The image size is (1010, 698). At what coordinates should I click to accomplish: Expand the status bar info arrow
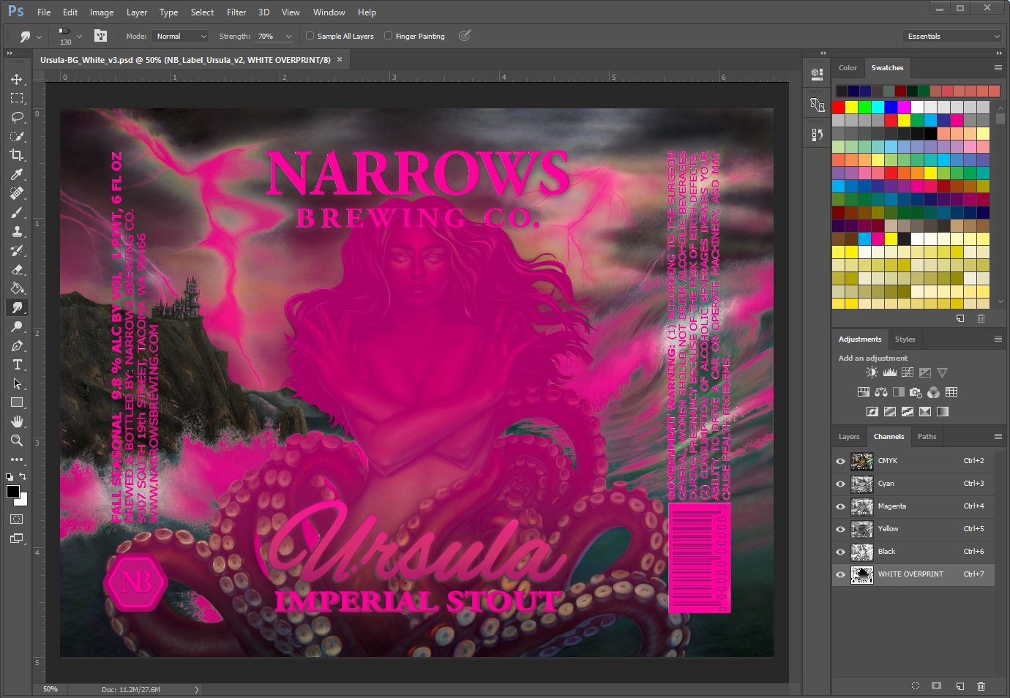pyautogui.click(x=196, y=689)
